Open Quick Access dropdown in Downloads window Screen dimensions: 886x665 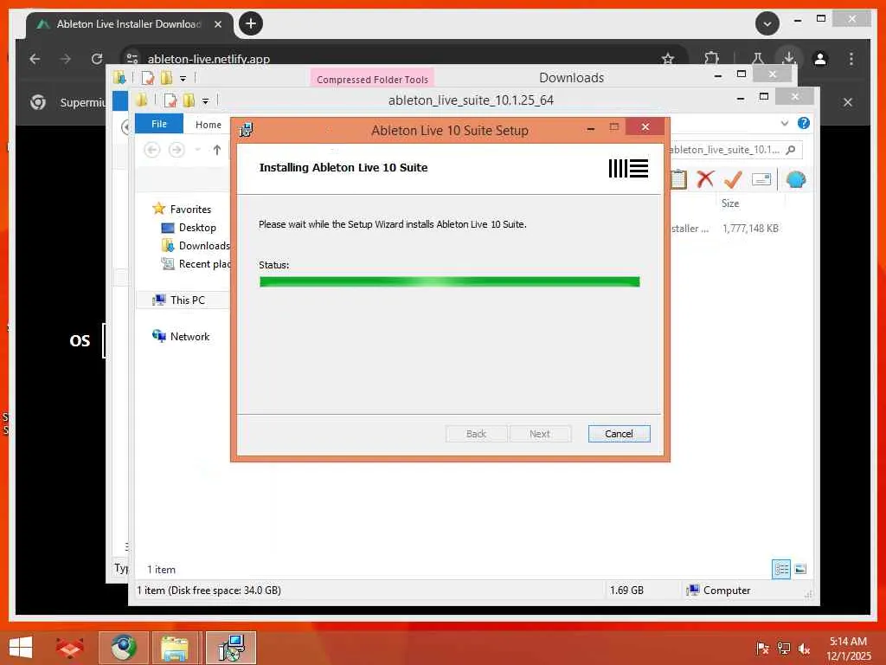183,79
